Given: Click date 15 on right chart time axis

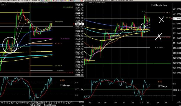Looking at the screenshot, I should [90, 103].
